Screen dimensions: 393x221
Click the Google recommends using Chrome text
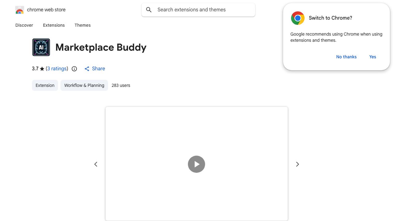tap(336, 37)
